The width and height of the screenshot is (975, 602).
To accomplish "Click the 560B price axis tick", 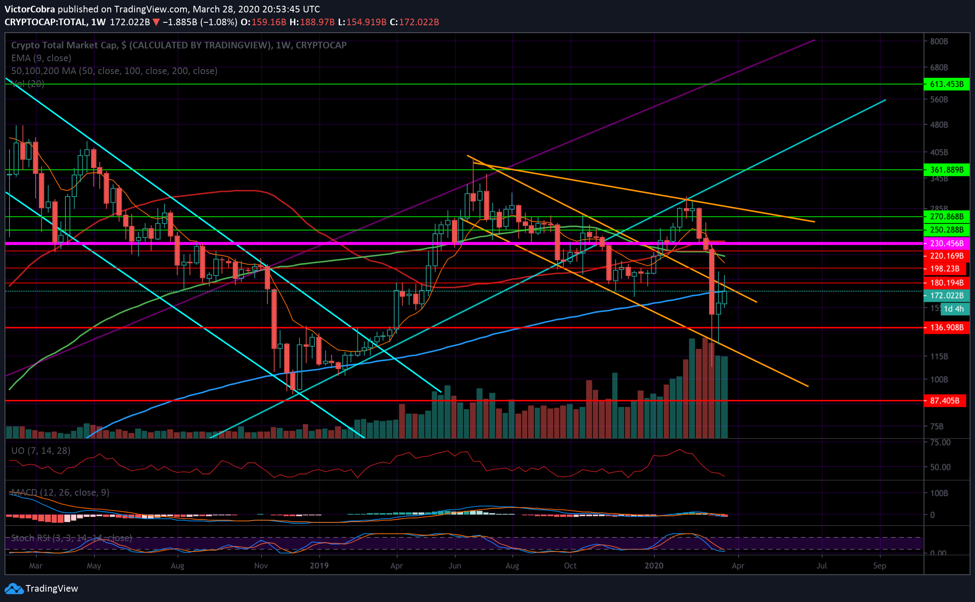I will (x=939, y=99).
